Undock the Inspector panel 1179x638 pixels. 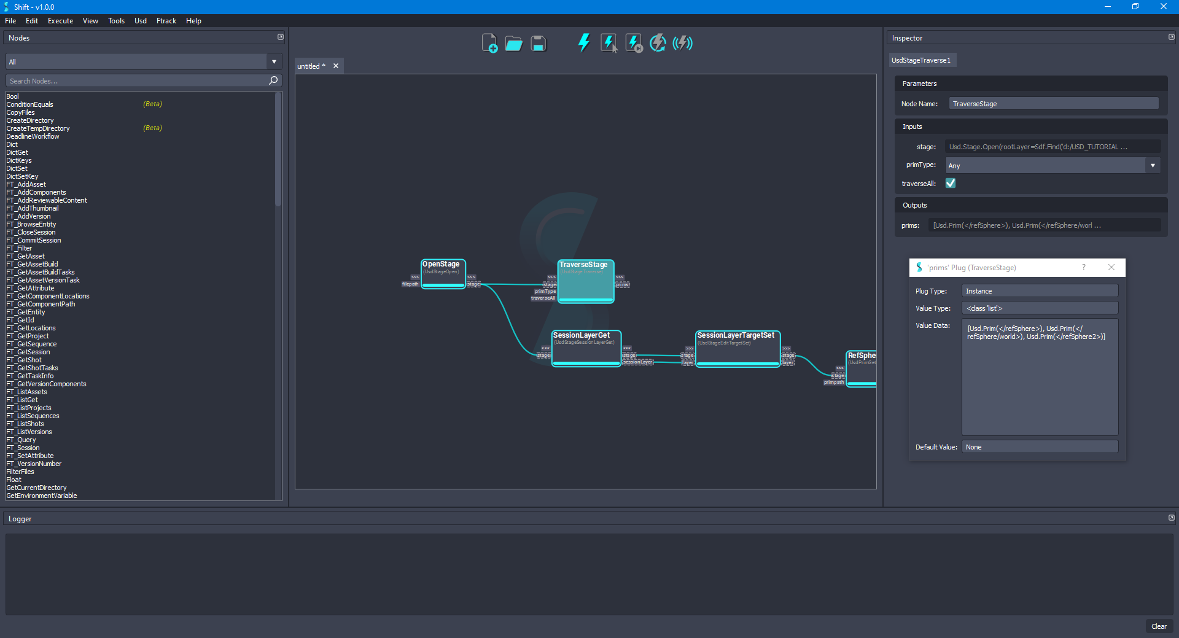tap(1172, 37)
